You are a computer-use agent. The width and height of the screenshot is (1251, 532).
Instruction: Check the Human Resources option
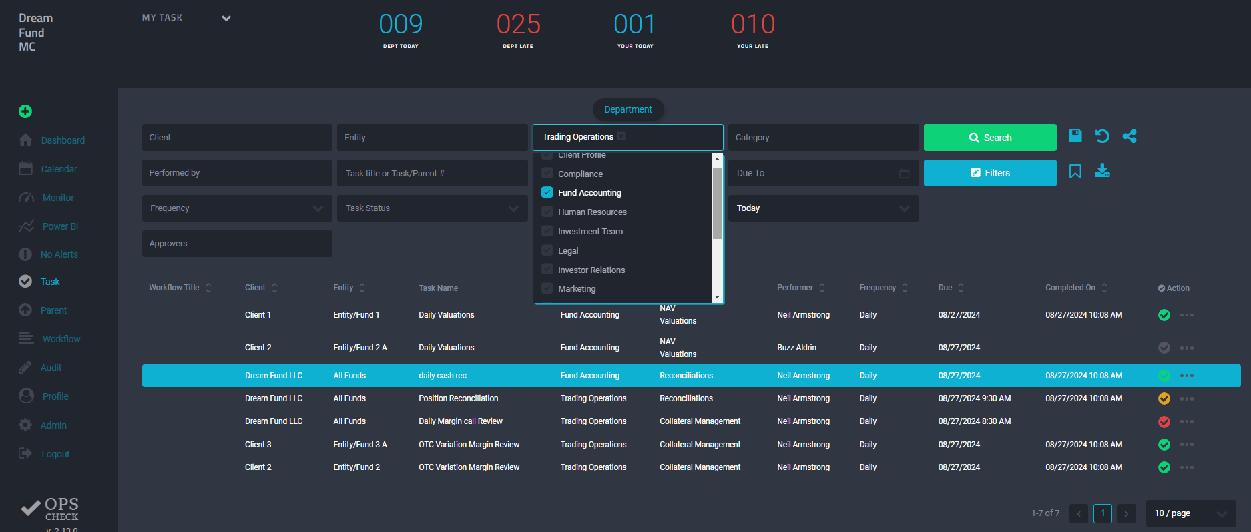coord(547,212)
